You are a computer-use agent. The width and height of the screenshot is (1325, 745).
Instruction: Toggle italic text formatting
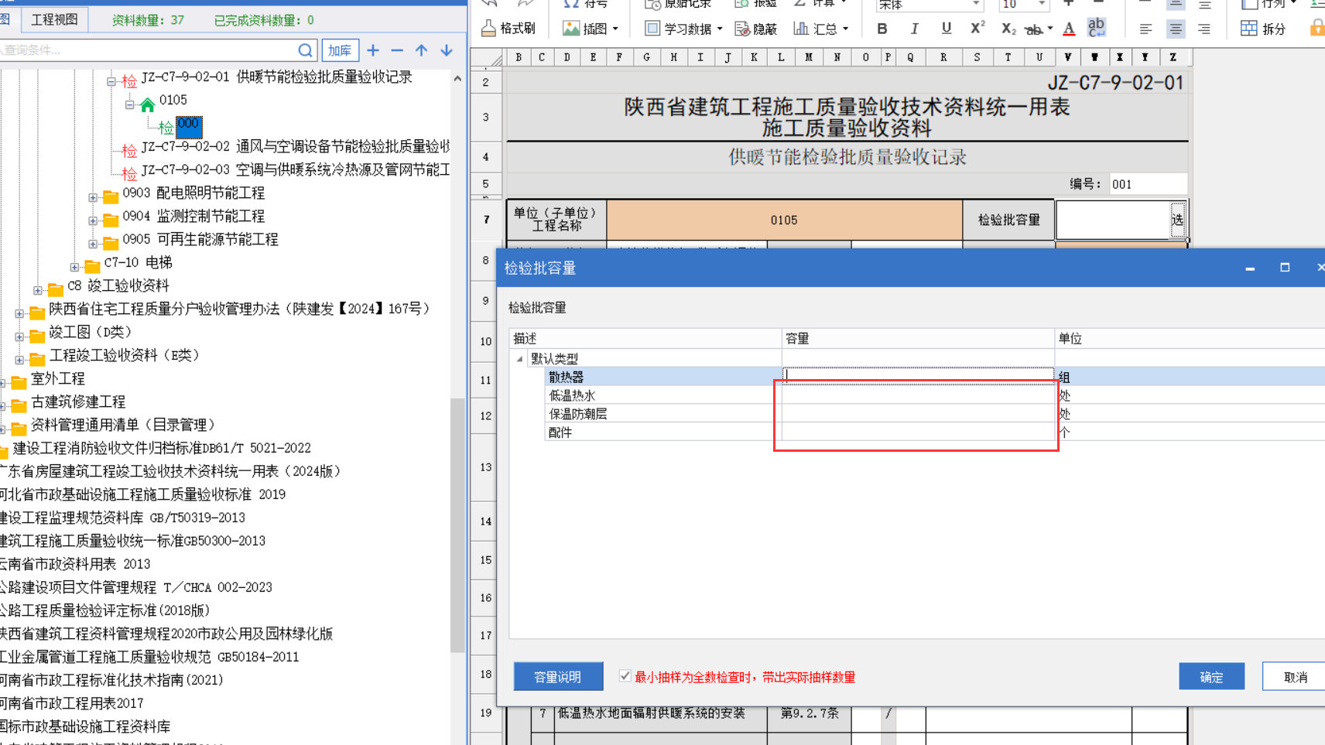(914, 29)
